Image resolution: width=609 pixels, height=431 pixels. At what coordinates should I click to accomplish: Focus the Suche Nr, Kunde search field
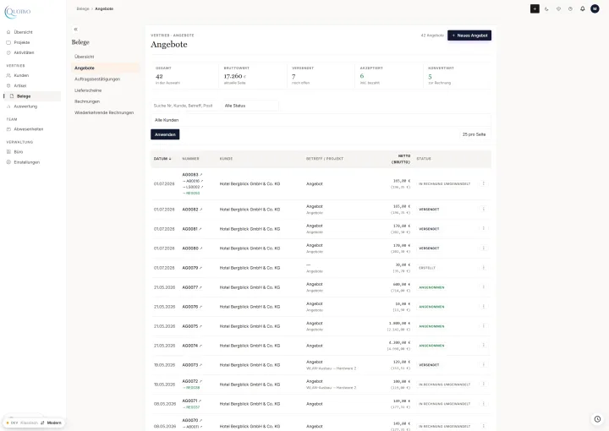pyautogui.click(x=185, y=106)
